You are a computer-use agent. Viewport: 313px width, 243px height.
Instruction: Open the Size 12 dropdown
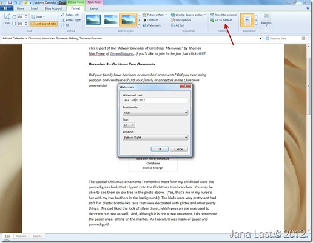click(129, 125)
